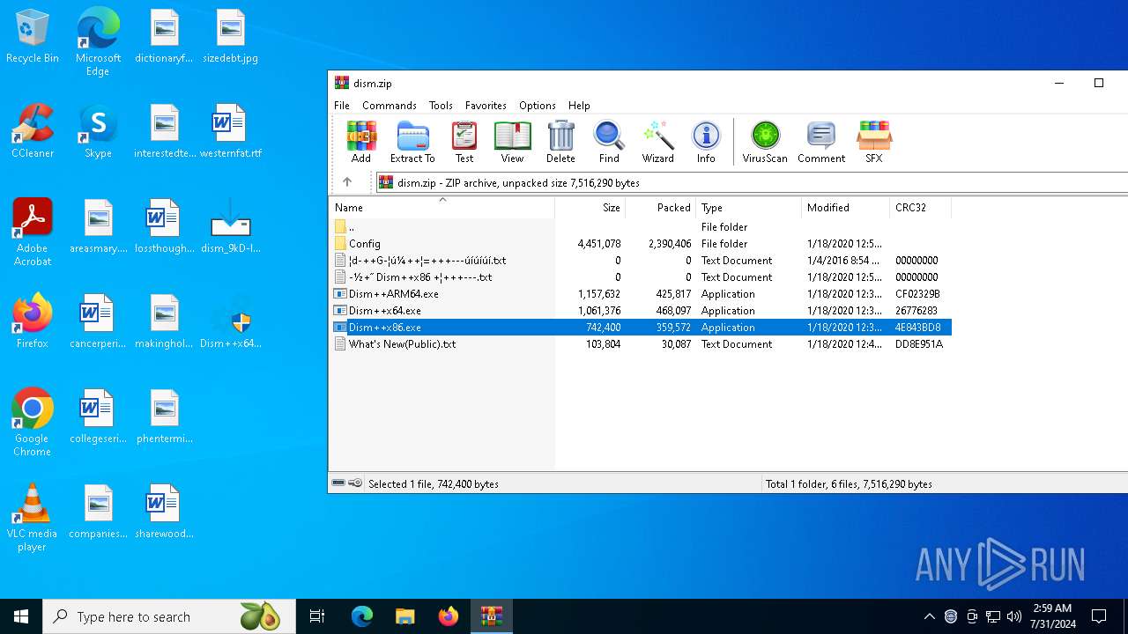Launch the Wizard tool
The width and height of the screenshot is (1128, 634).
pos(657,142)
